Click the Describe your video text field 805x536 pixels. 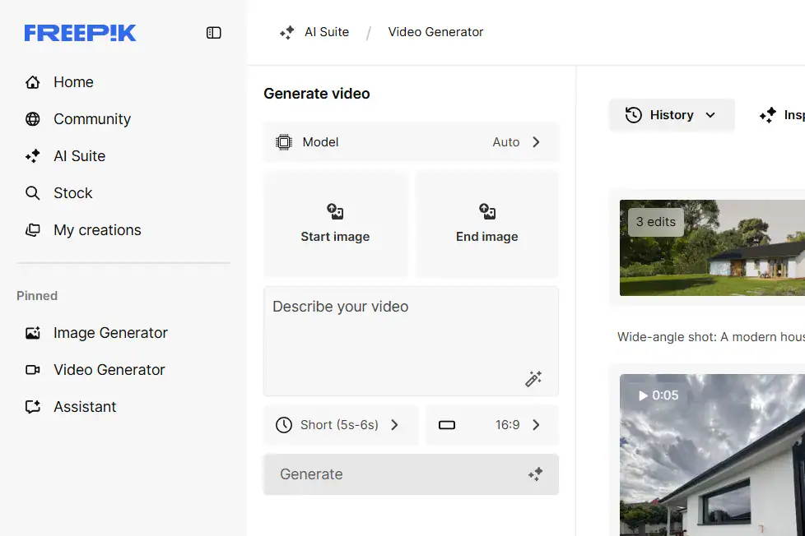(x=412, y=341)
